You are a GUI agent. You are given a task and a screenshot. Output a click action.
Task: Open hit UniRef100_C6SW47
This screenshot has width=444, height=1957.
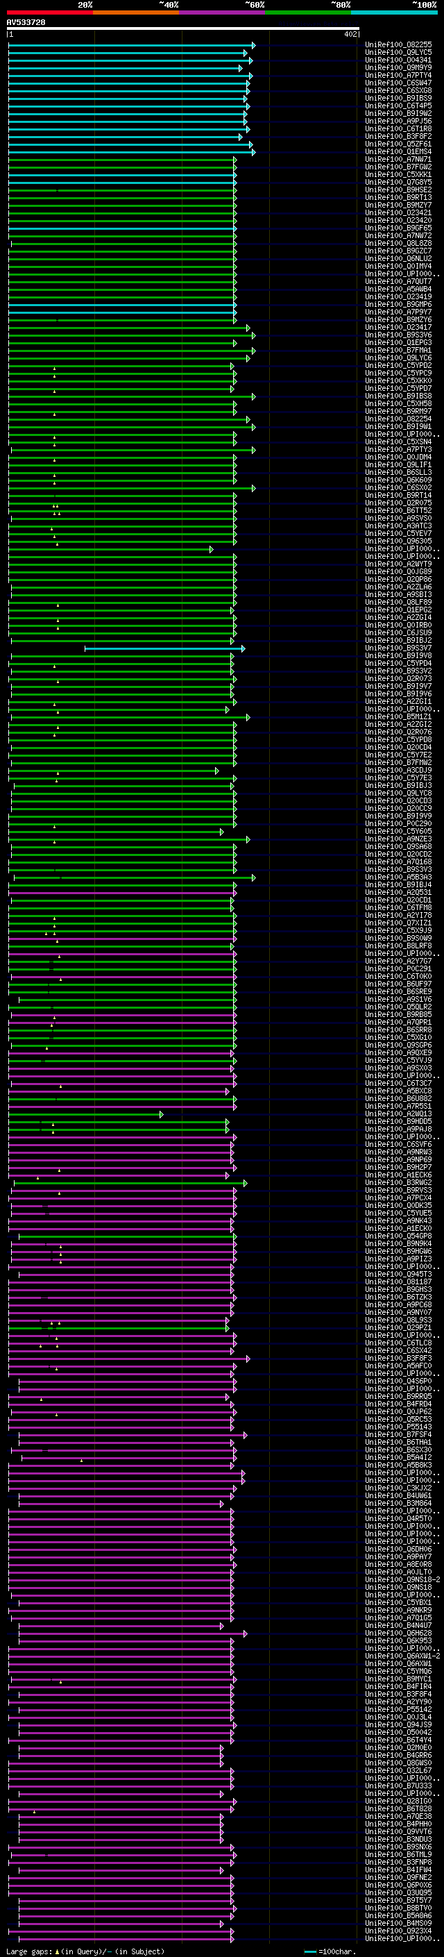[398, 83]
